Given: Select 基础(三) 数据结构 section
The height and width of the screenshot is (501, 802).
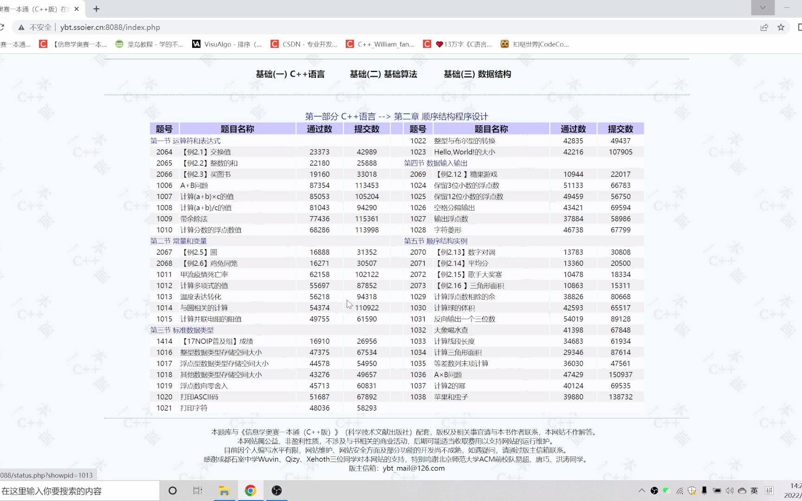Looking at the screenshot, I should tap(477, 74).
